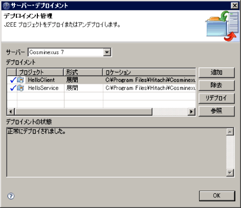Click the リデプロイ button
Screen dimensions: 241x208
click(216, 98)
